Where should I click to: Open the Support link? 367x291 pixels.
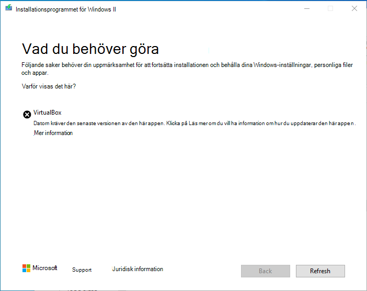tap(82, 270)
